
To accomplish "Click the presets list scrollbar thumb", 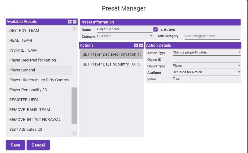I will point(74,106).
